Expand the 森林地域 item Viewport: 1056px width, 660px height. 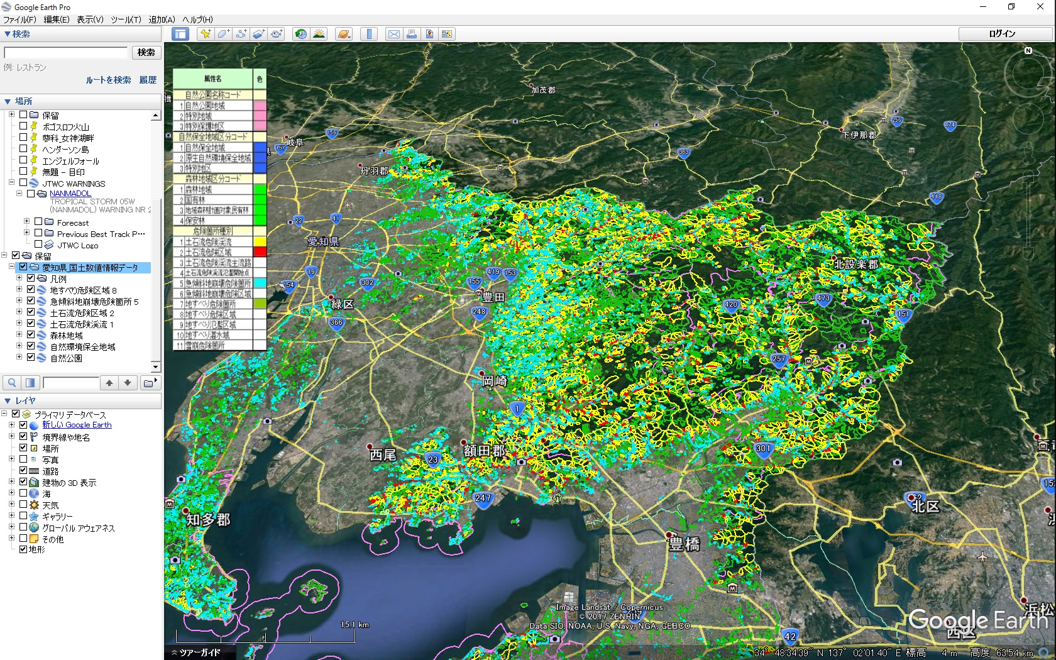pyautogui.click(x=19, y=334)
